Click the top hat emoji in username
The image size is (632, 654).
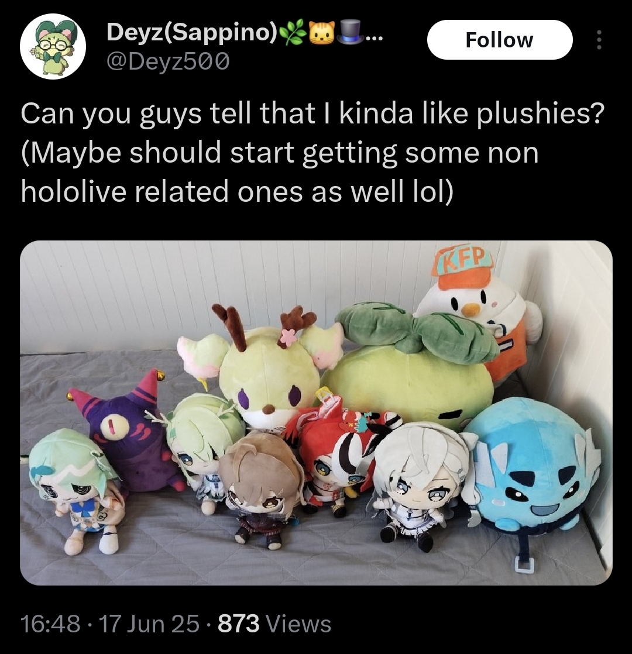tap(350, 33)
